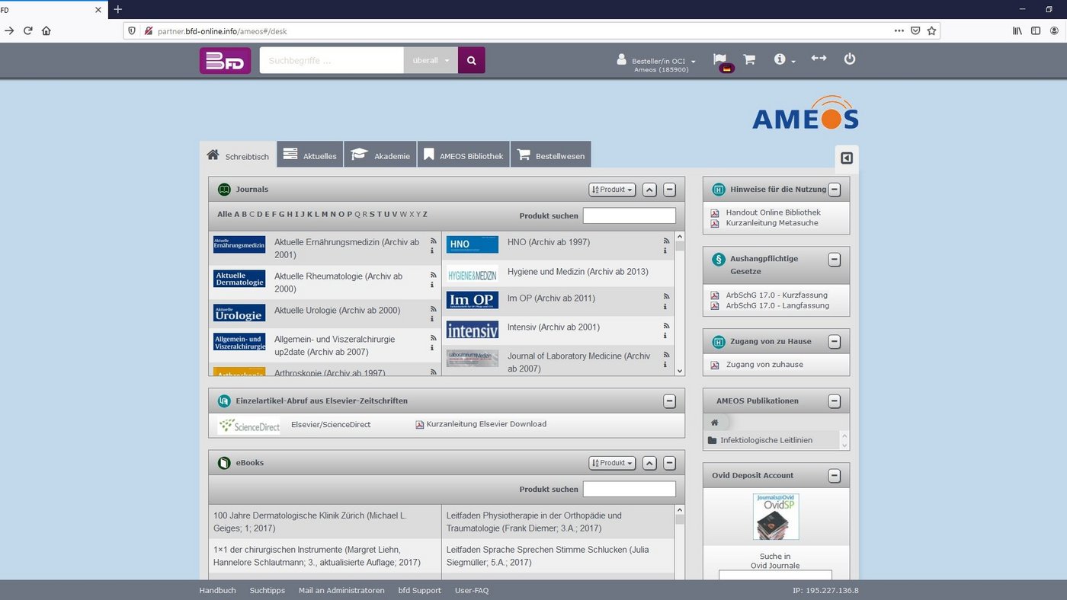This screenshot has width=1067, height=600.
Task: Open 100 Jahre Dermatologische Klinik Zürich ebook
Action: [x=310, y=522]
